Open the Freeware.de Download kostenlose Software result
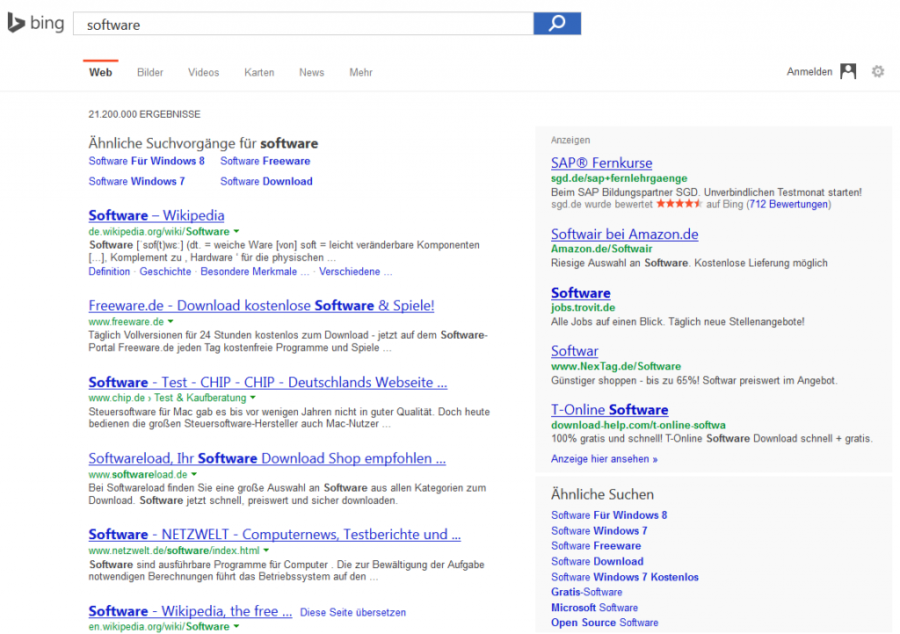Viewport: 900px width, 634px height. (x=261, y=306)
